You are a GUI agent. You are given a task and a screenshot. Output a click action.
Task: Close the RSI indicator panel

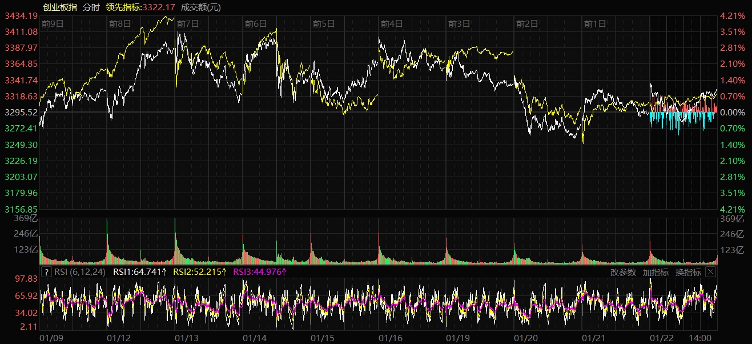(x=710, y=272)
